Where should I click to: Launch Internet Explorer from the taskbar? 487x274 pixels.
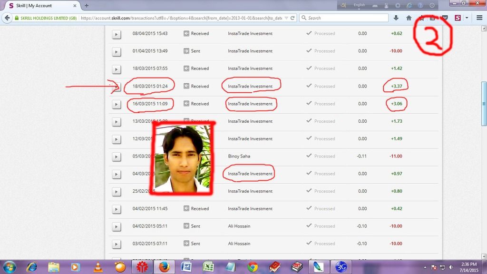[x=32, y=267]
